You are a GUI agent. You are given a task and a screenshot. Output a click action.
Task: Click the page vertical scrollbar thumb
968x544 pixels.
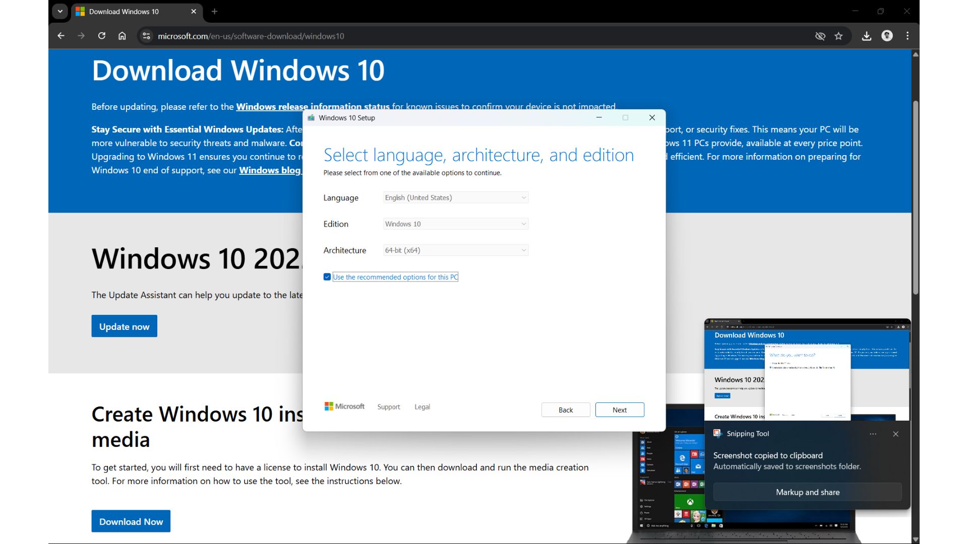point(916,197)
